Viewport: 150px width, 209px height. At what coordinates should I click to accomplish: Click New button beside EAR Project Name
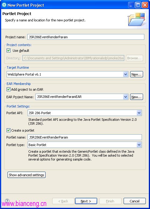tap(136, 97)
